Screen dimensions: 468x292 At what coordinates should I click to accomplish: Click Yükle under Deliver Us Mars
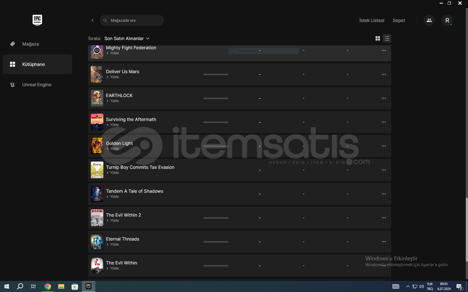pos(113,77)
